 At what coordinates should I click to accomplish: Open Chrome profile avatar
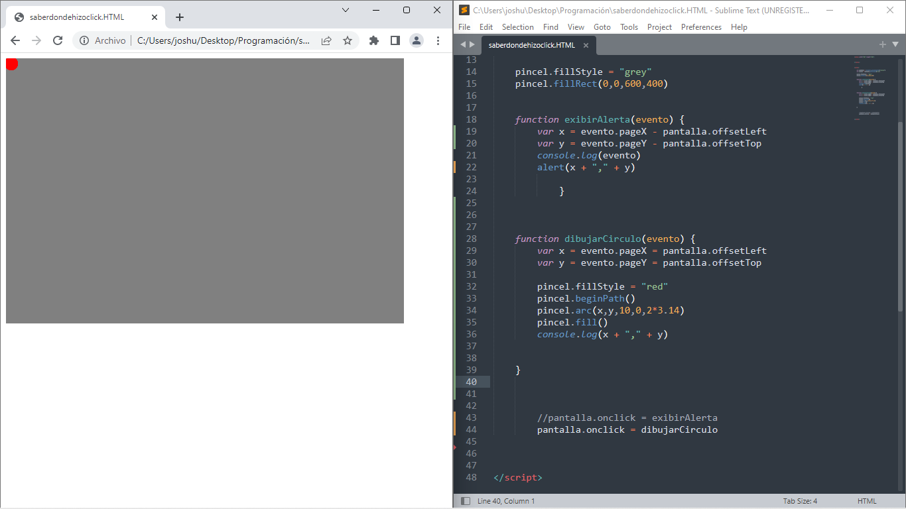[x=417, y=40]
